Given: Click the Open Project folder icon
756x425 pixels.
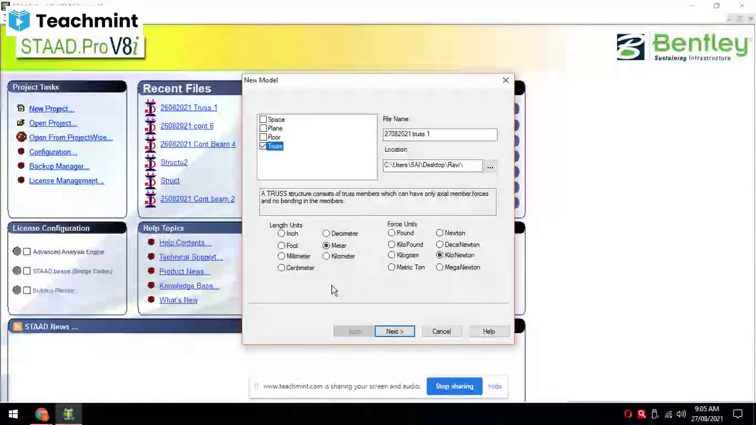Looking at the screenshot, I should 21,123.
